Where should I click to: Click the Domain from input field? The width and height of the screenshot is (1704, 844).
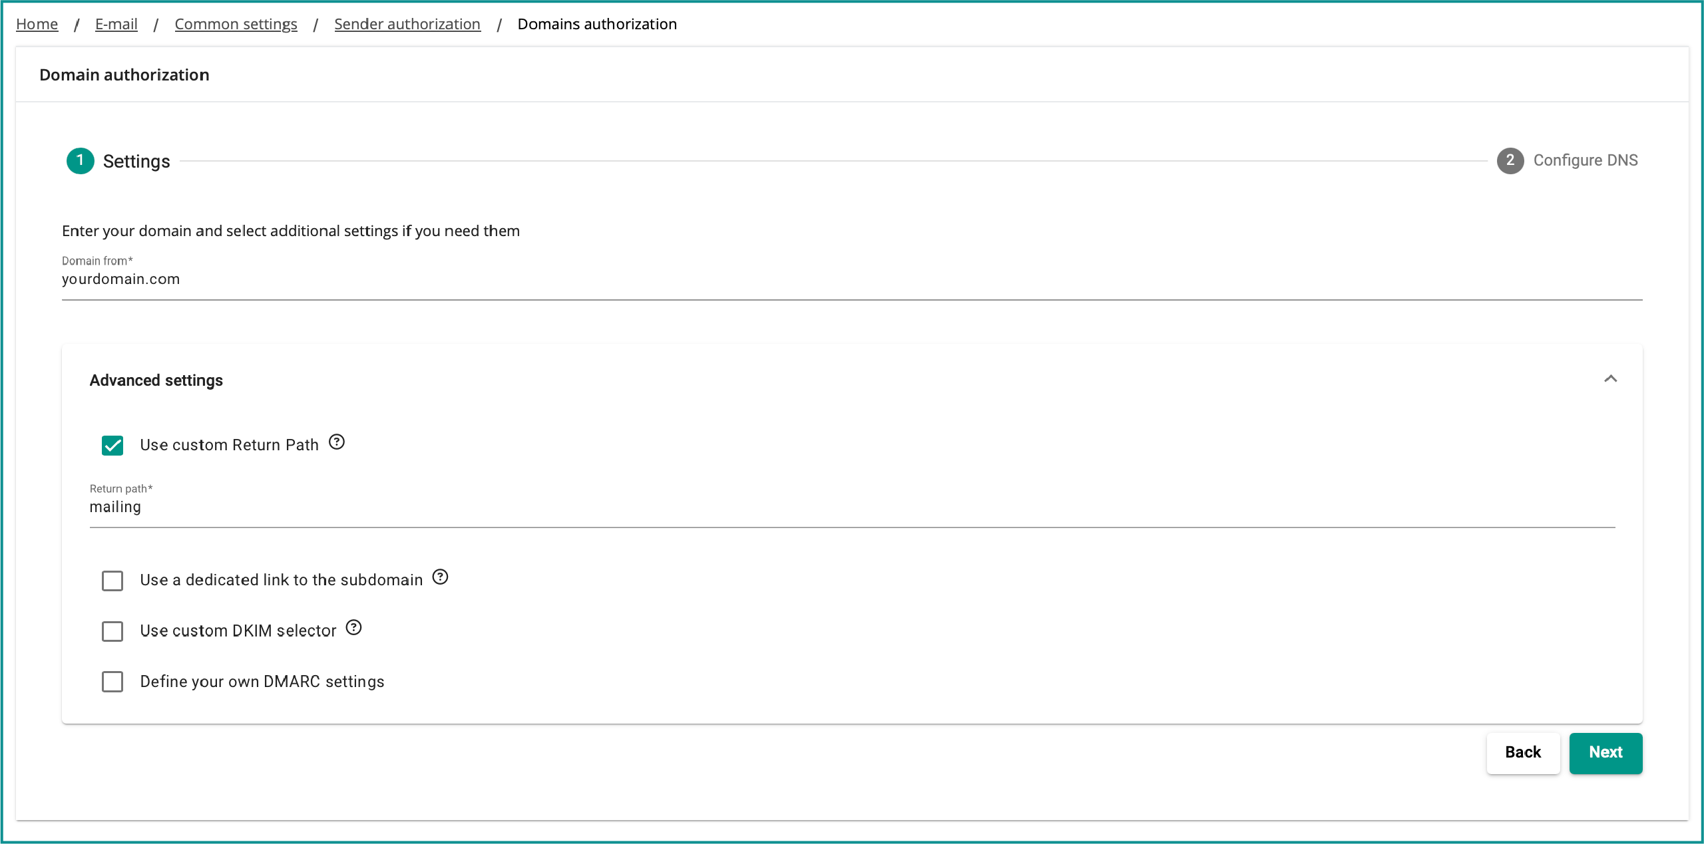click(852, 279)
